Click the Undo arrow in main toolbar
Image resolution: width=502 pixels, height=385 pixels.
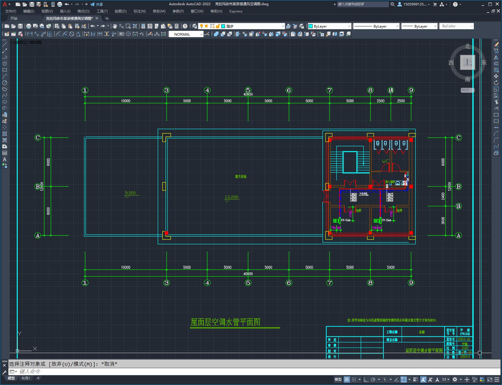coord(93,26)
